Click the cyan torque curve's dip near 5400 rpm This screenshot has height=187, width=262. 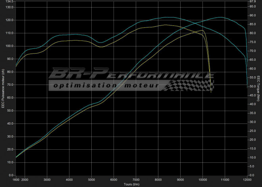pyautogui.click(x=101, y=42)
